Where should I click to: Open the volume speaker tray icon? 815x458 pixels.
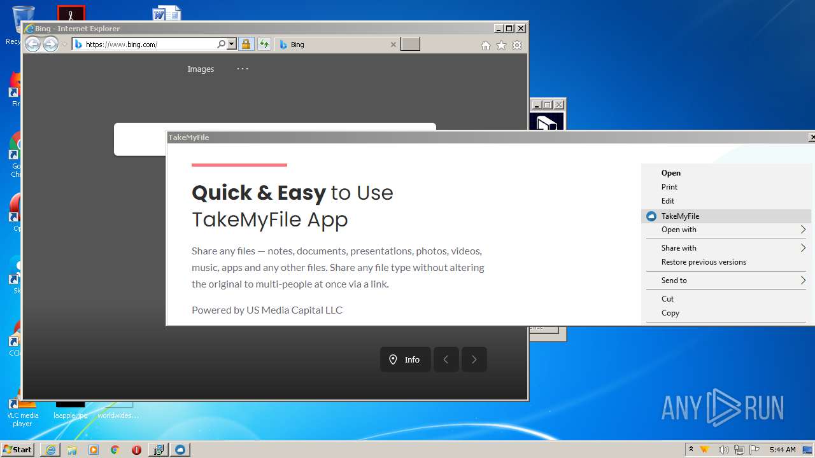(724, 450)
